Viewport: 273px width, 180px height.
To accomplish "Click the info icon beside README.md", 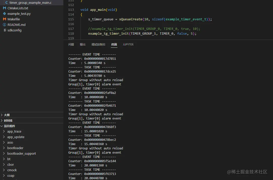I will pyautogui.click(x=5, y=25).
